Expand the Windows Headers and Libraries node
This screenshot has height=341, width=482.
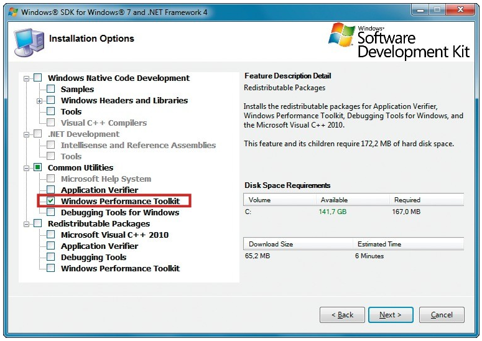(39, 101)
